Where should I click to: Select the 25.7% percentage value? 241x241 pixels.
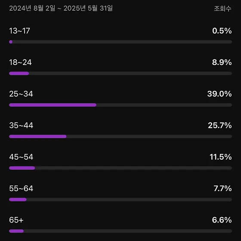[x=220, y=125]
